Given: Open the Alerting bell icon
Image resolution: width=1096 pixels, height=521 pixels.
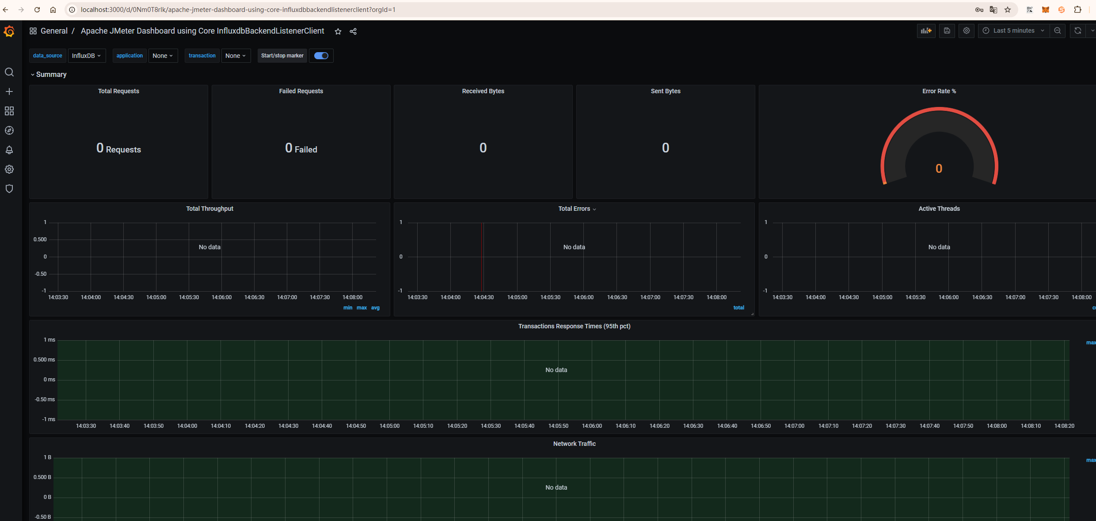Looking at the screenshot, I should point(9,150).
